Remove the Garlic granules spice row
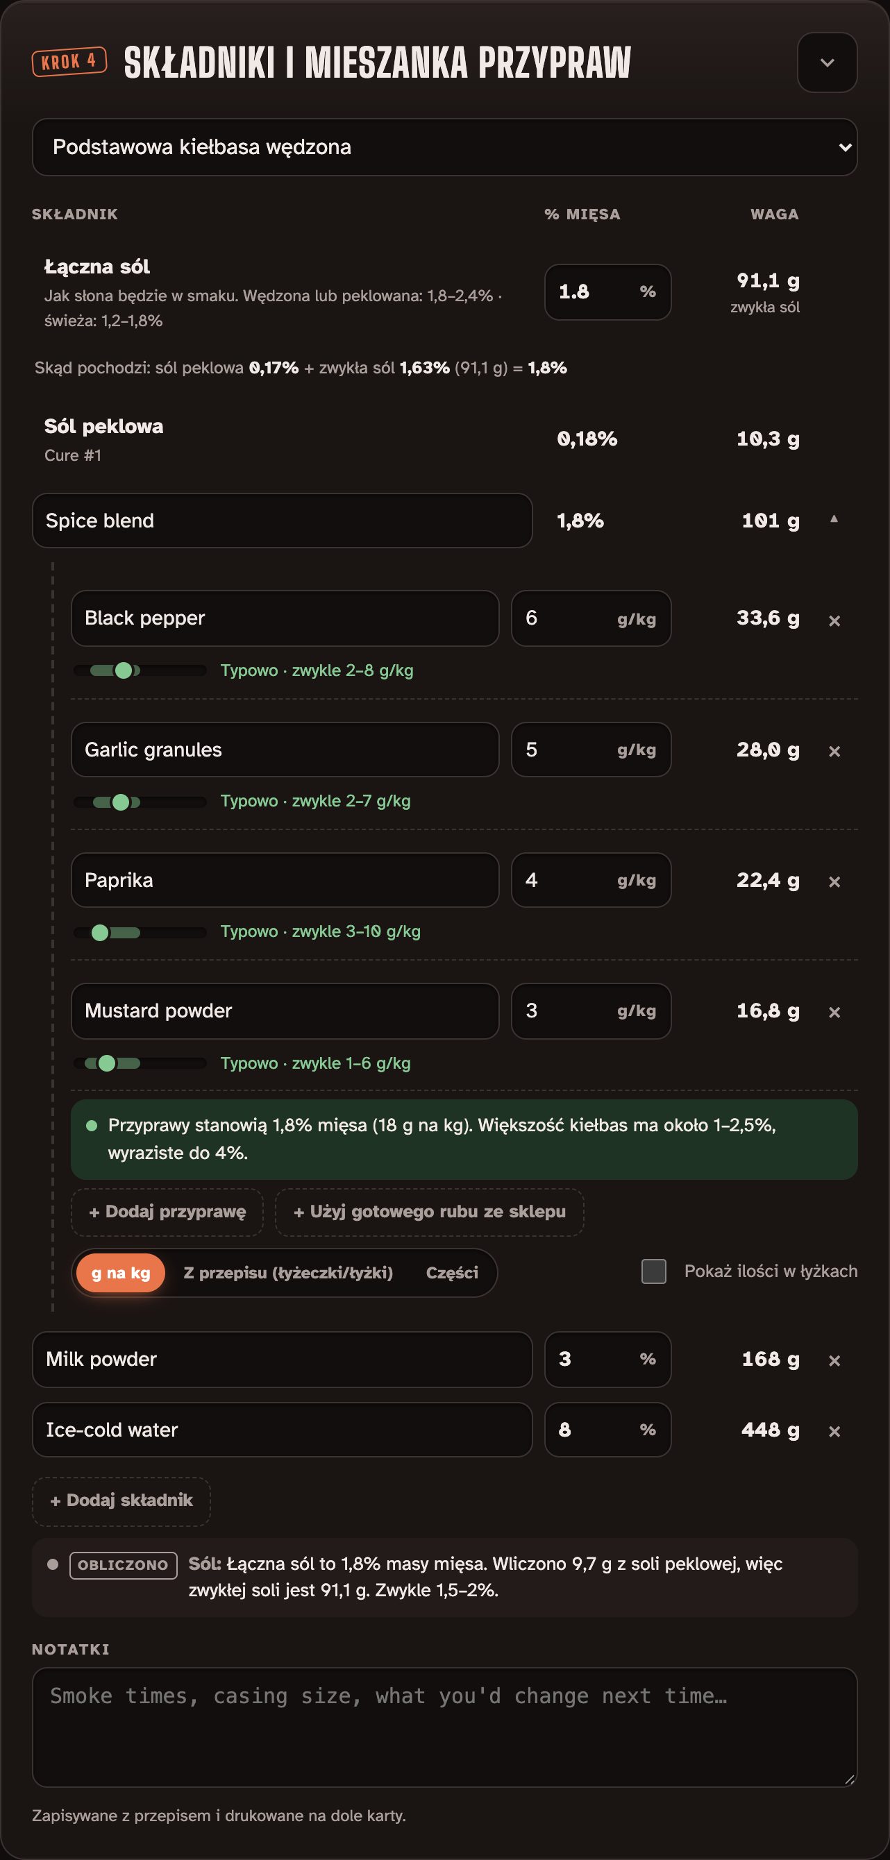Viewport: 890px width, 1860px height. tap(834, 751)
